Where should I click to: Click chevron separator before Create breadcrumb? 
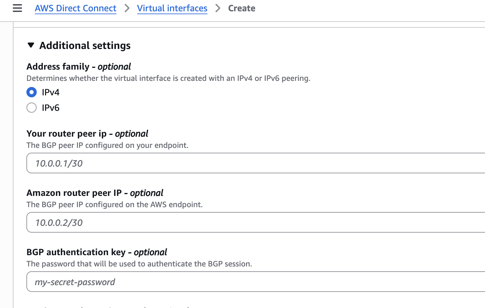point(218,8)
